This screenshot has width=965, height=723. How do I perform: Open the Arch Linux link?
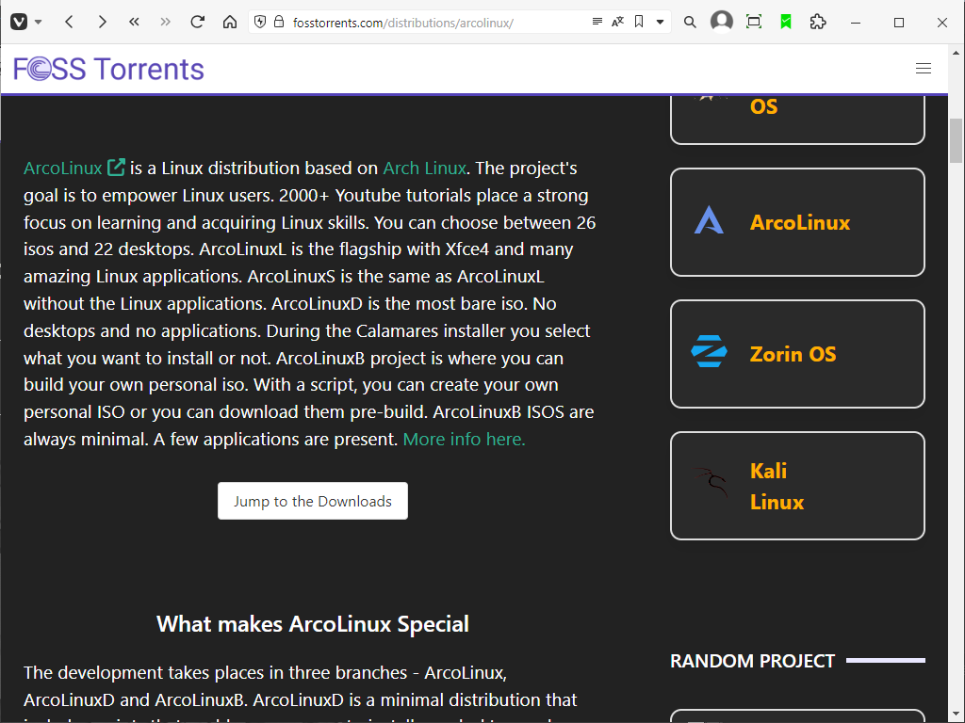coord(425,168)
